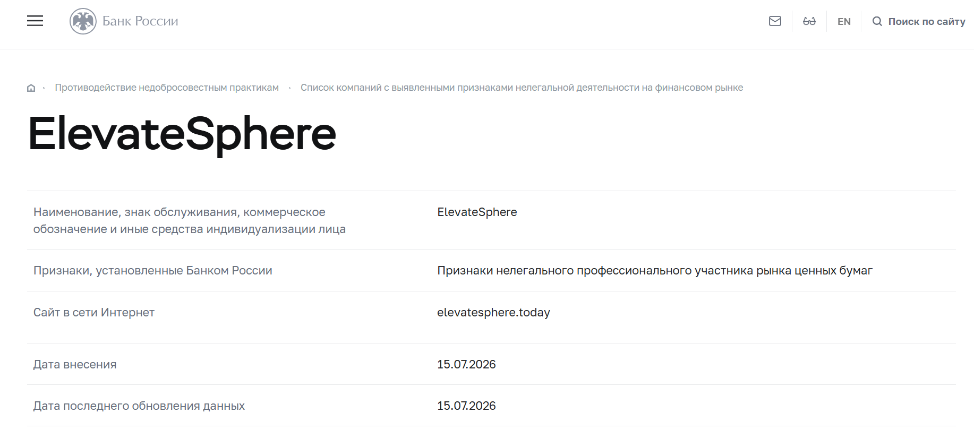Select the date beside "Дата последнего обновления данных"
Viewport: 974px width, 430px height.
click(x=466, y=406)
